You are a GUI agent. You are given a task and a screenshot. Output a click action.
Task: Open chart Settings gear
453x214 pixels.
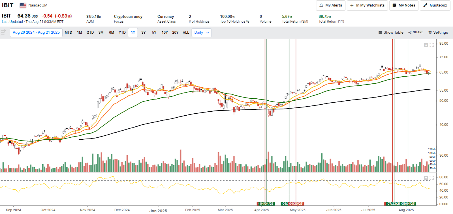pyautogui.click(x=438, y=33)
